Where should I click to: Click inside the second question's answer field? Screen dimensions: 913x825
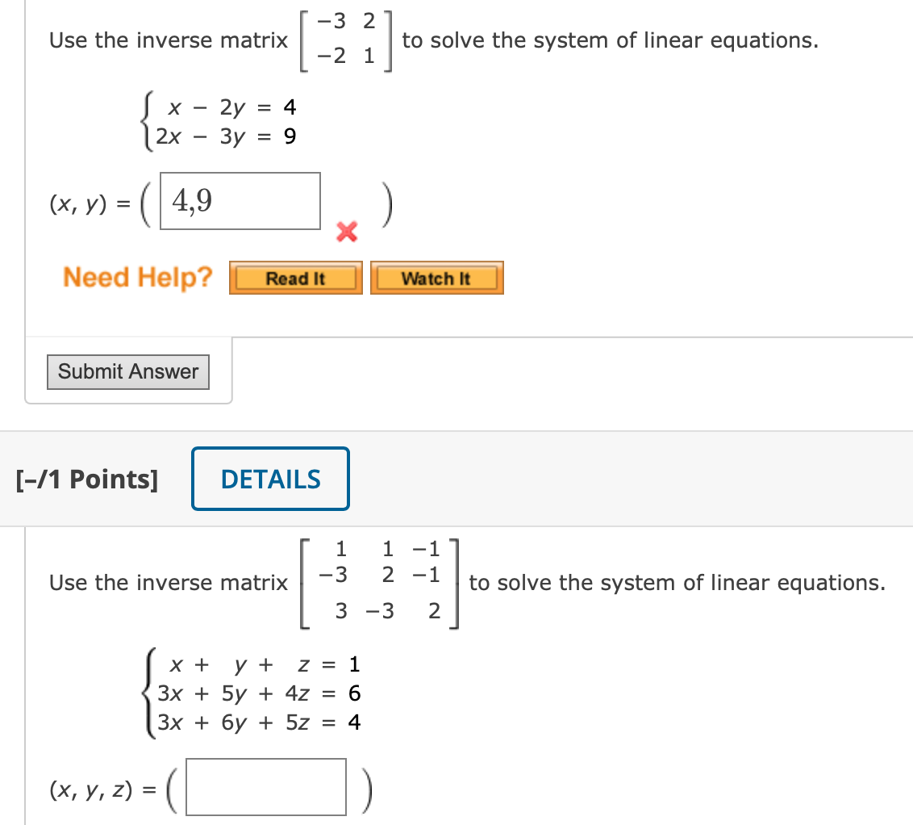coord(266,787)
